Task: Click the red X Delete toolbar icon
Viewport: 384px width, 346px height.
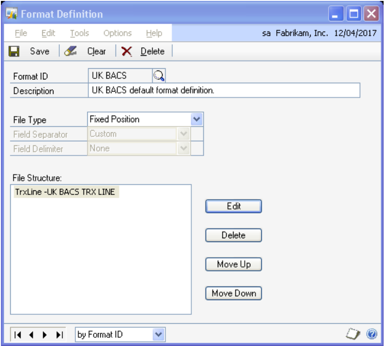Action: pos(126,51)
